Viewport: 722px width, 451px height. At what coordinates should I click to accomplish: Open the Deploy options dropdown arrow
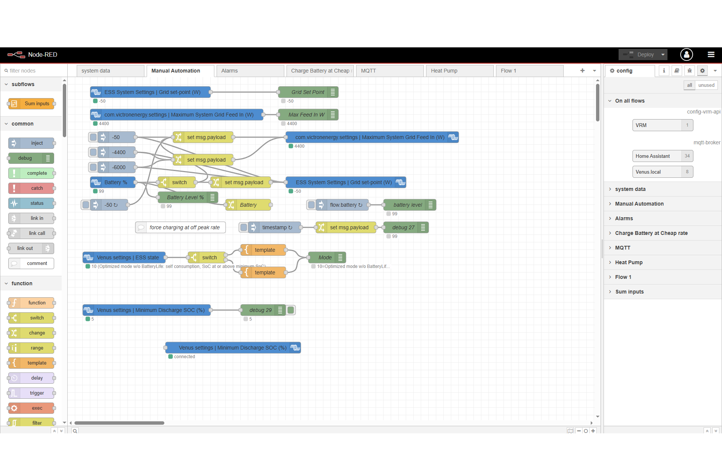pos(663,54)
